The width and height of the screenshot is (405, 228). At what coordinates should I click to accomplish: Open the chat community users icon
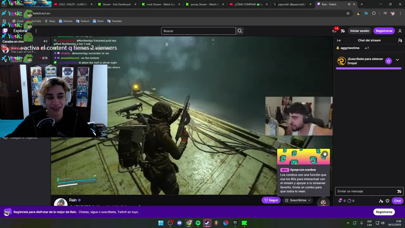[x=400, y=41]
